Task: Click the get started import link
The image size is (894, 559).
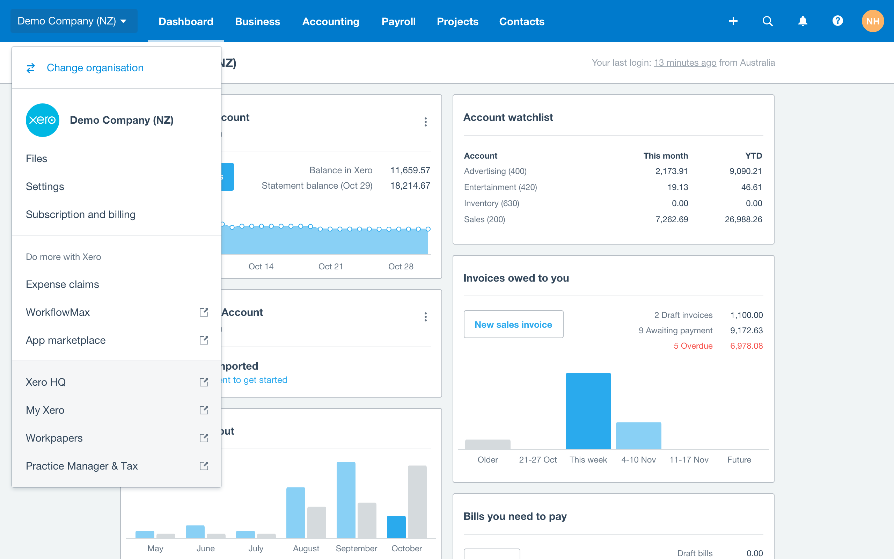Action: [x=254, y=380]
